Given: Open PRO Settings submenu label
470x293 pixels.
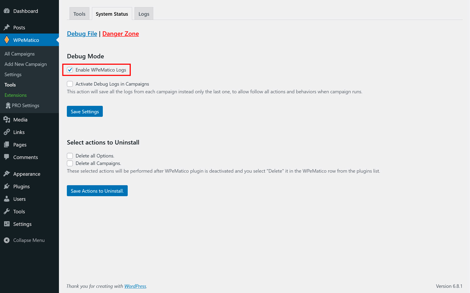Looking at the screenshot, I should (x=25, y=105).
